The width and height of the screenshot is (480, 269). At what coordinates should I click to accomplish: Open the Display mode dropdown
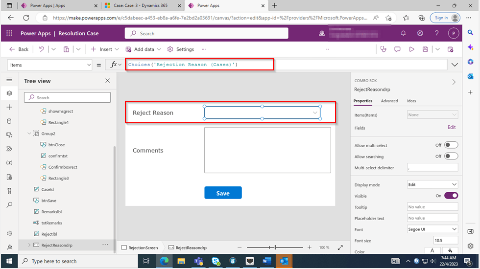point(432,185)
